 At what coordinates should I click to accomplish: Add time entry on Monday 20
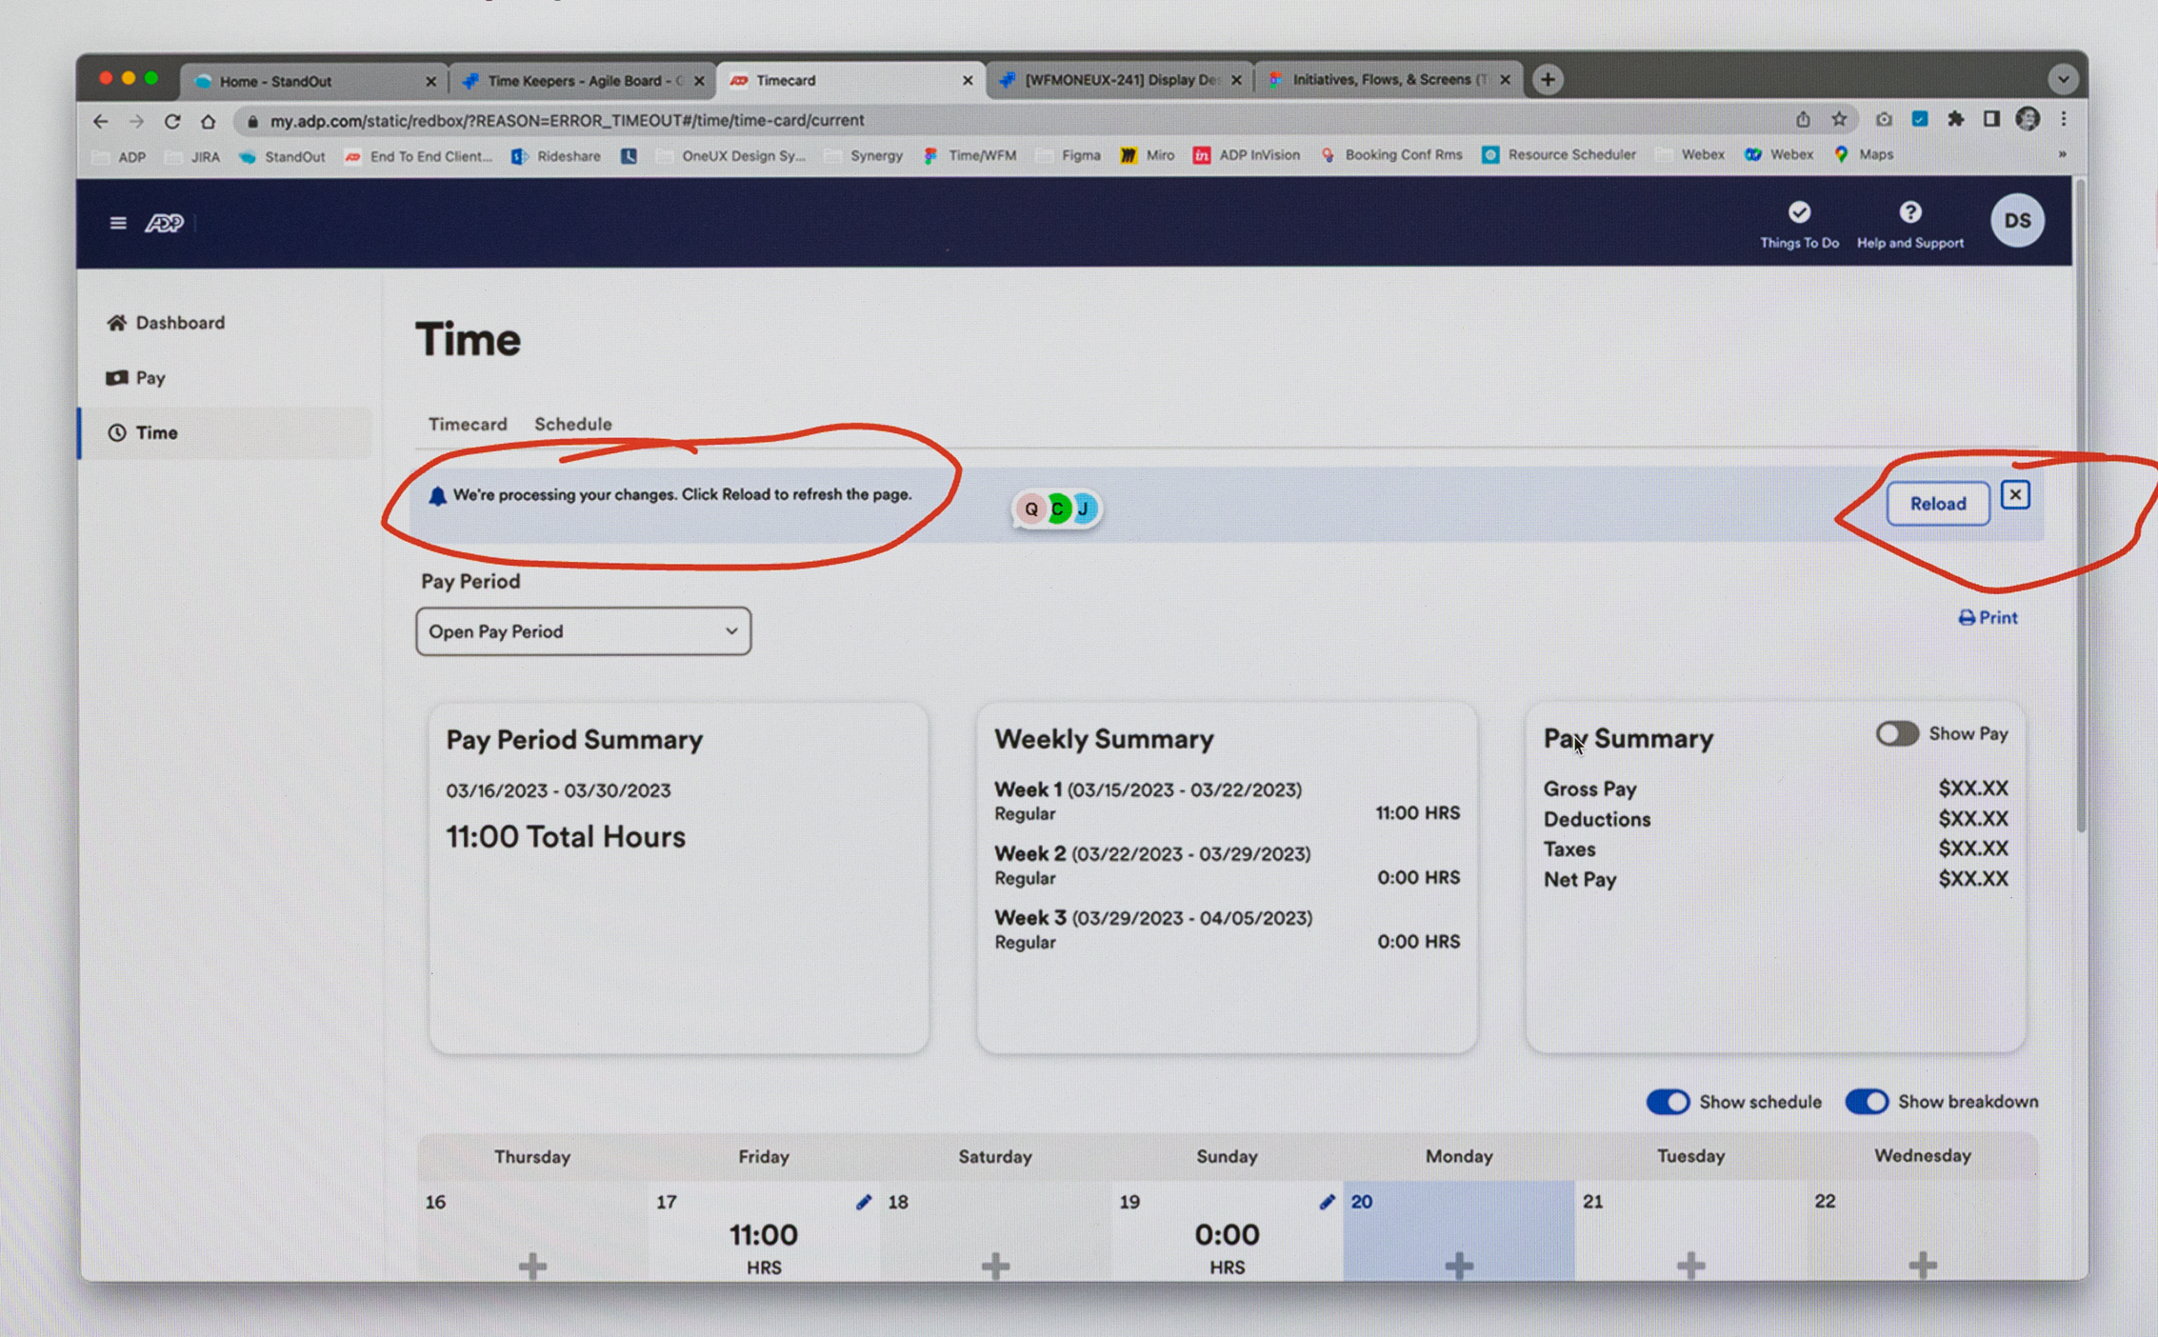coord(1458,1266)
